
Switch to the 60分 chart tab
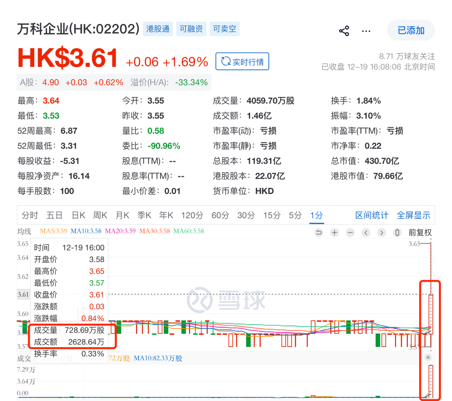[x=221, y=215]
